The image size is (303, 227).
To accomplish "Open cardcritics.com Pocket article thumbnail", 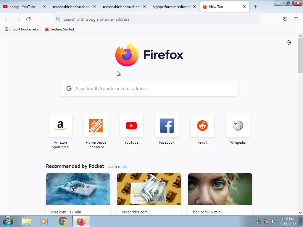I will [x=149, y=189].
